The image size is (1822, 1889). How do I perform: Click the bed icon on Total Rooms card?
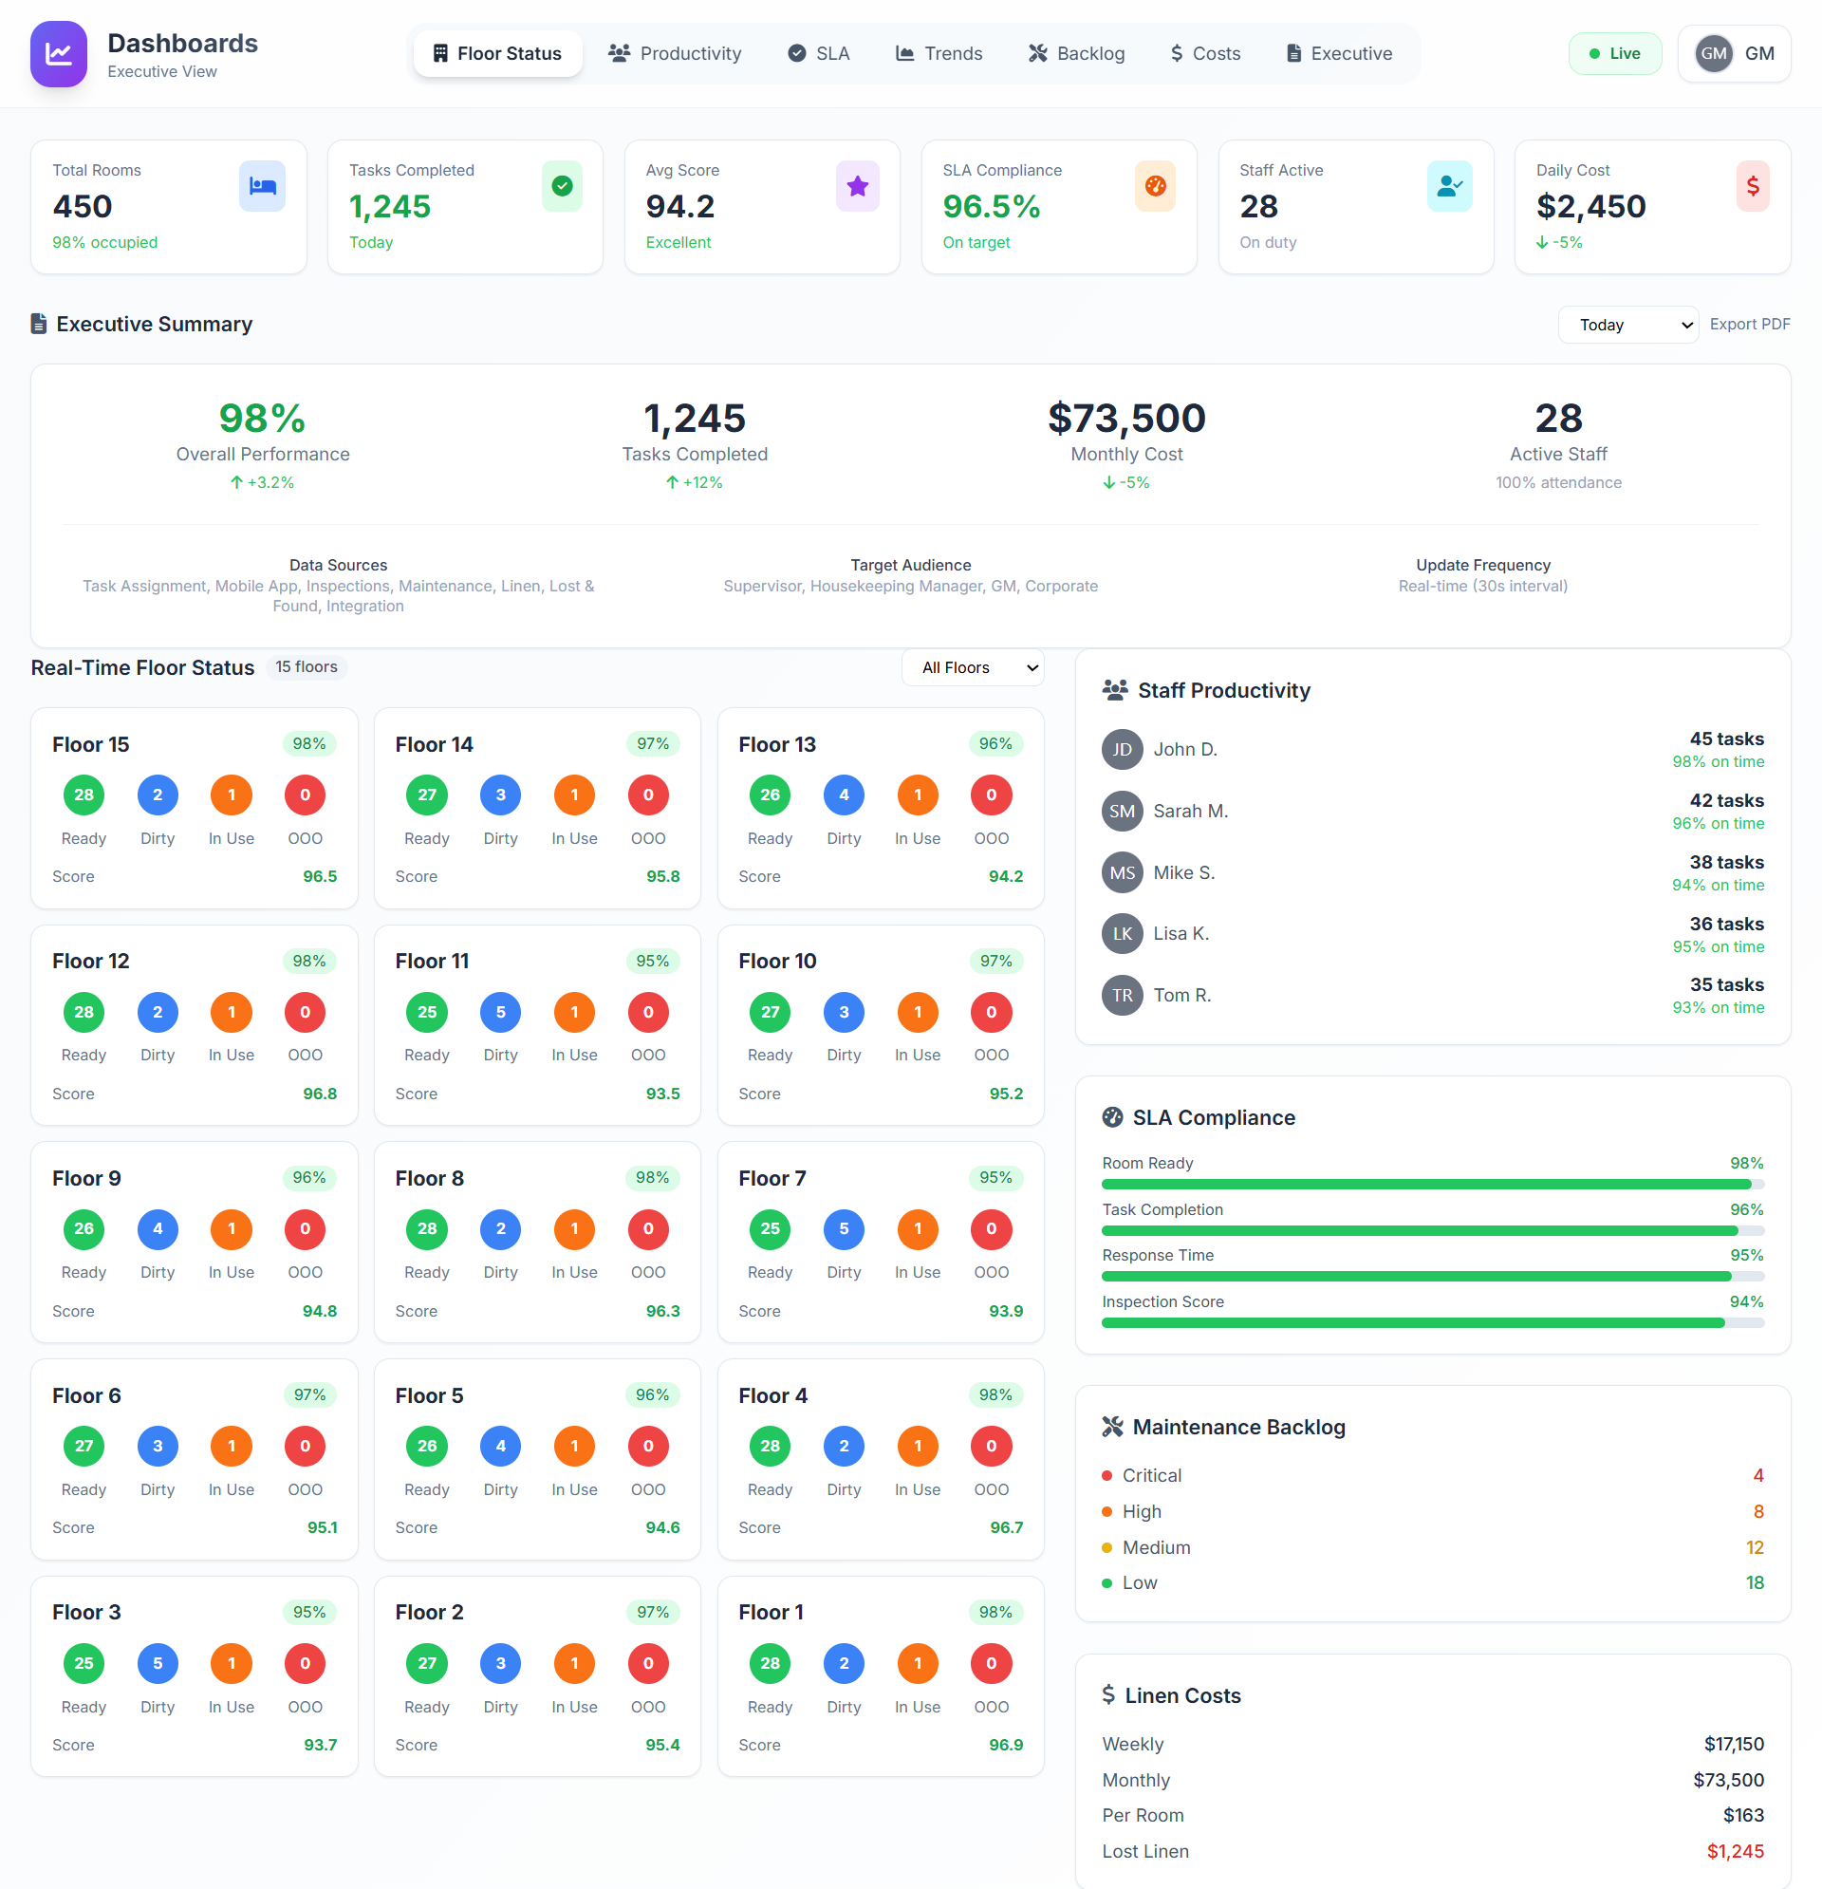(262, 186)
